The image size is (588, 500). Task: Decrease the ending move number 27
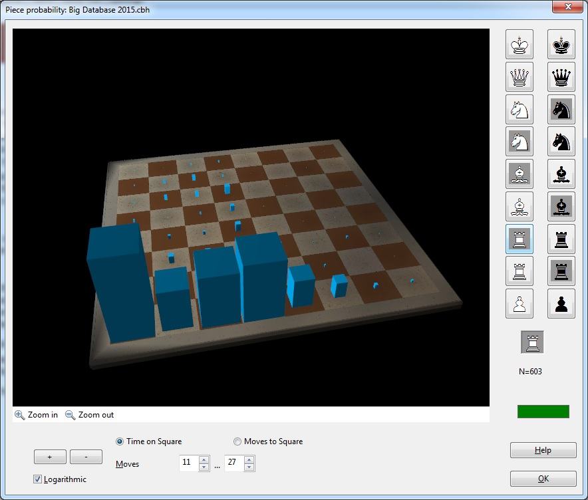[x=249, y=467]
